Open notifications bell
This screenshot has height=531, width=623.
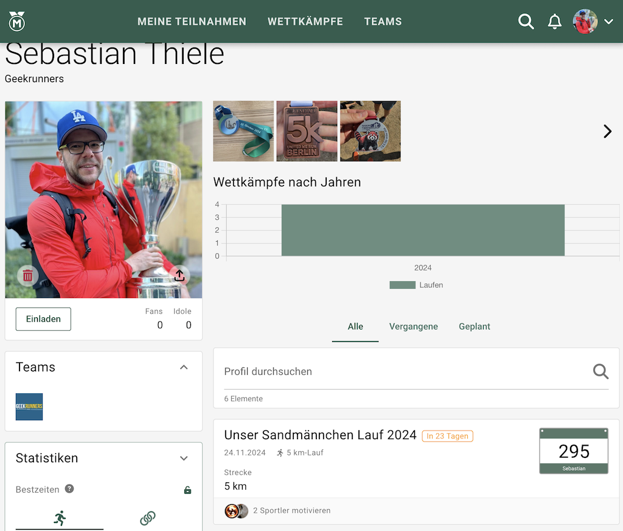click(x=554, y=22)
